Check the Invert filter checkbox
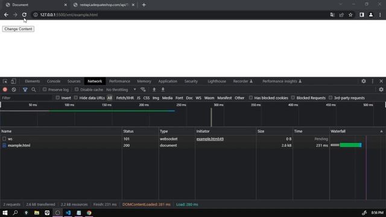Viewport: 386px width, 217px height. [58, 98]
